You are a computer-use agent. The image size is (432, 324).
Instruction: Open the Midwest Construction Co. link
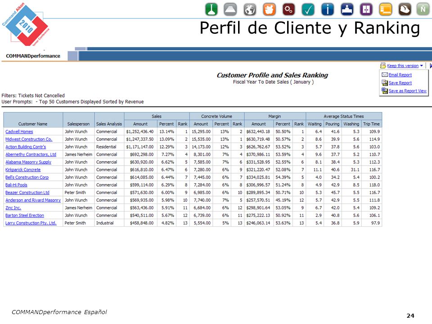29,139
